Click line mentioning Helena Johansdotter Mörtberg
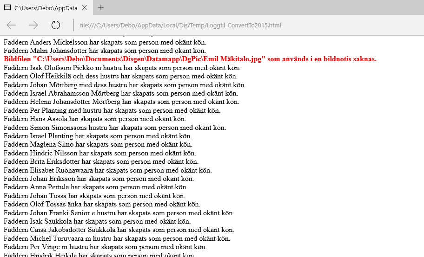Image resolution: width=424 pixels, height=257 pixels. tap(121, 102)
